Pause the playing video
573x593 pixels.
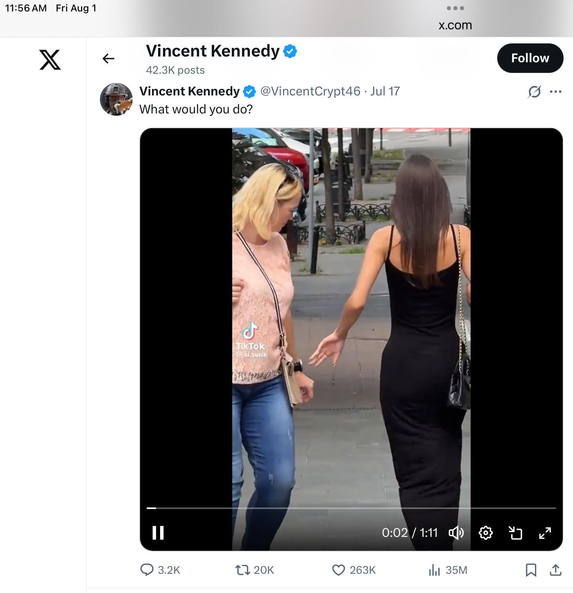[x=158, y=533]
